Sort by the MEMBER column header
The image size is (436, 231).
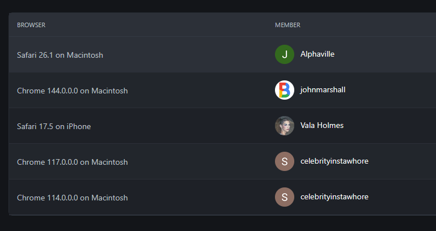pyautogui.click(x=287, y=25)
